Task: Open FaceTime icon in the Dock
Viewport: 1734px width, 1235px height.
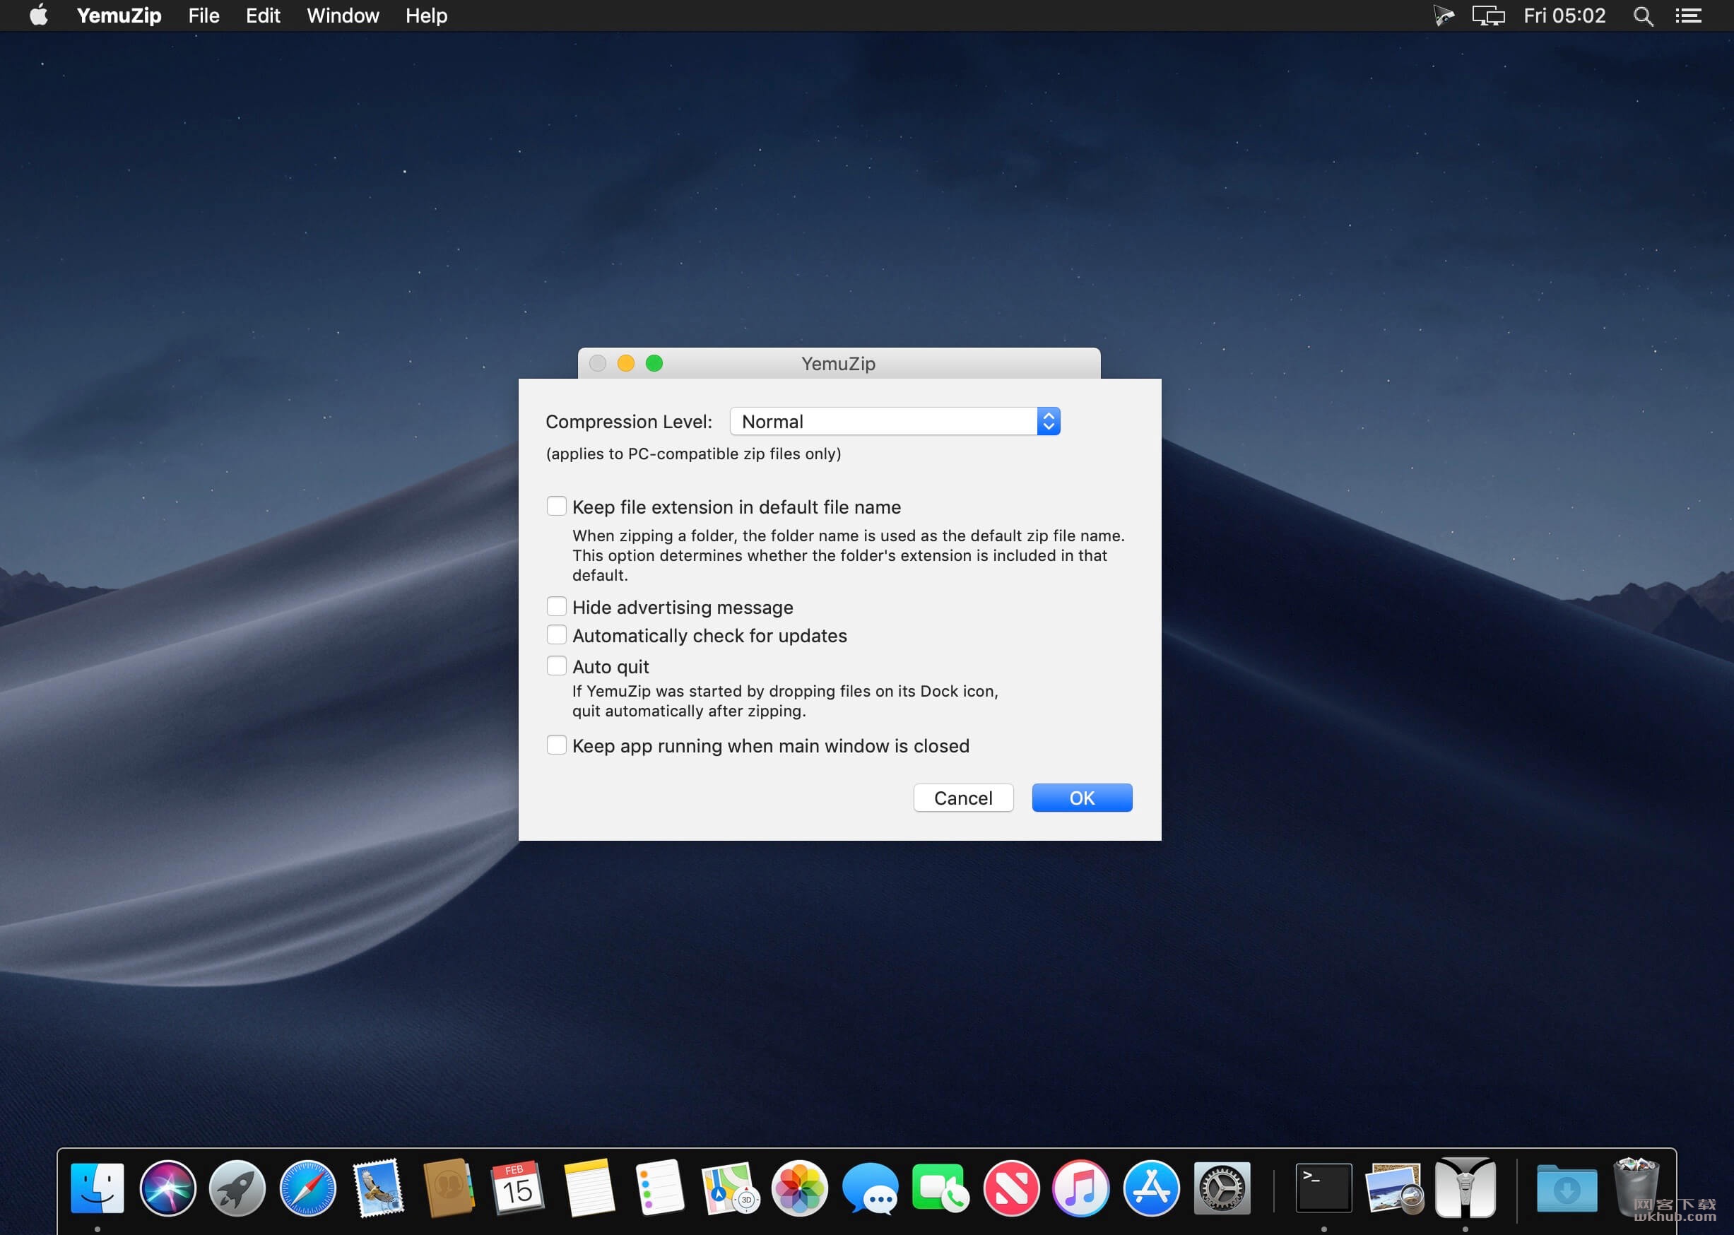Action: point(940,1188)
